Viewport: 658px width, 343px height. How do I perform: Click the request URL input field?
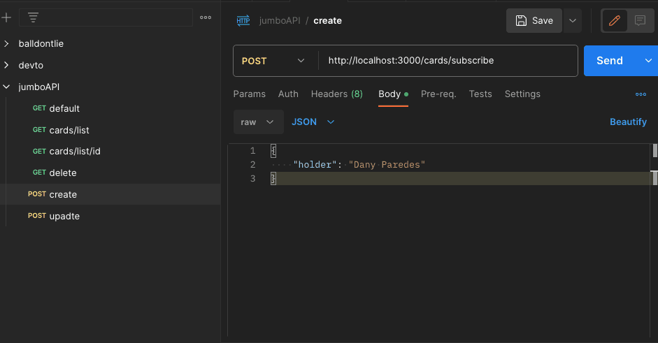[x=448, y=61]
